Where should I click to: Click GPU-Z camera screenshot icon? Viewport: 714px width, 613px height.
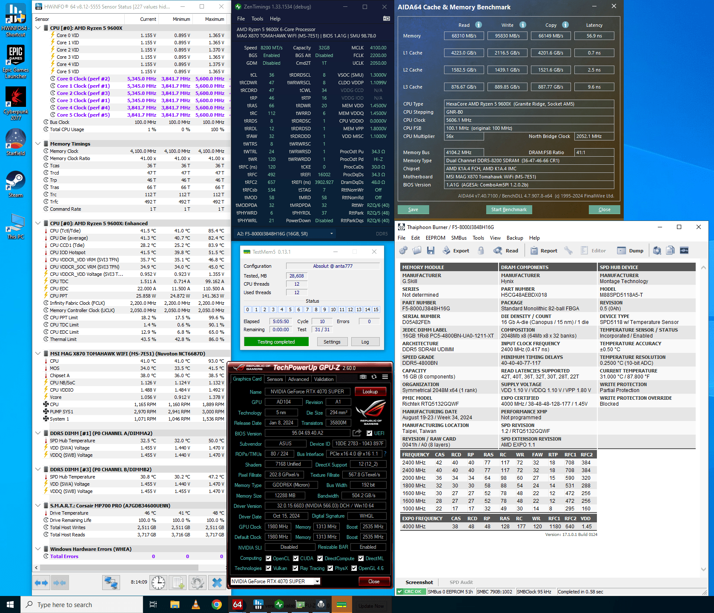pos(363,377)
